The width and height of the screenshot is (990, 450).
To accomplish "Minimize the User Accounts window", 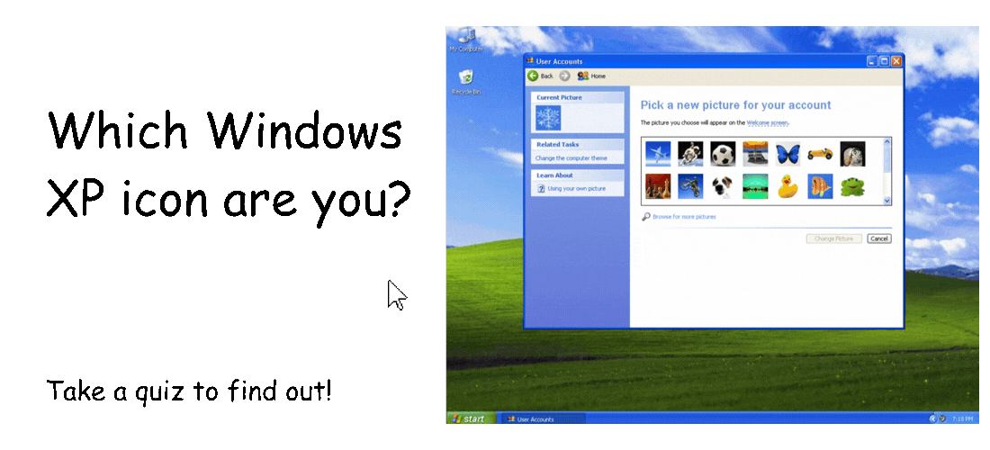I will click(873, 61).
